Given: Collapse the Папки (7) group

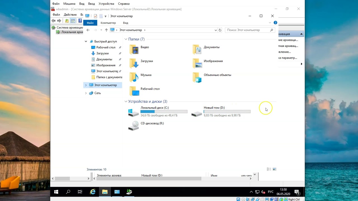Looking at the screenshot, I should point(126,39).
